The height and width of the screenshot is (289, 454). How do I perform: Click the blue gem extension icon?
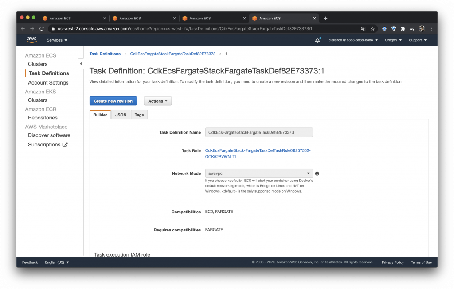pyautogui.click(x=394, y=29)
